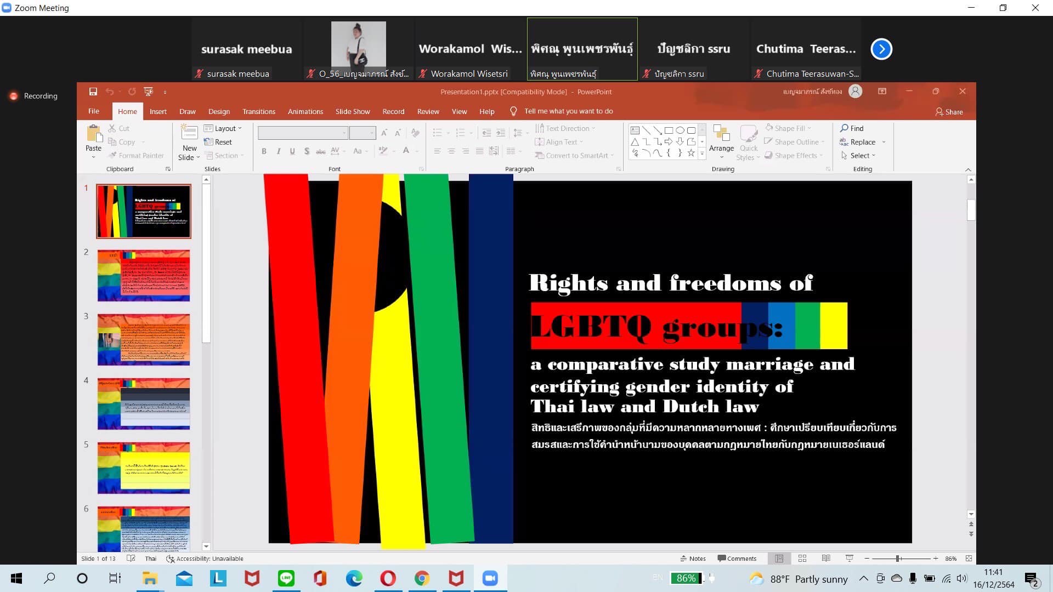Click the Save icon in quick access toolbar
Viewport: 1053px width, 592px height.
coord(93,92)
